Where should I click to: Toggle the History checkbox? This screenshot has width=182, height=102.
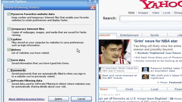[x=9, y=50]
